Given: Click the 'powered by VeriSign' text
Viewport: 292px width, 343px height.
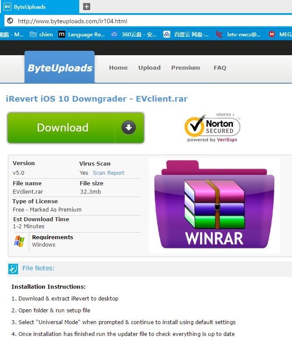Looking at the screenshot, I should [x=212, y=140].
